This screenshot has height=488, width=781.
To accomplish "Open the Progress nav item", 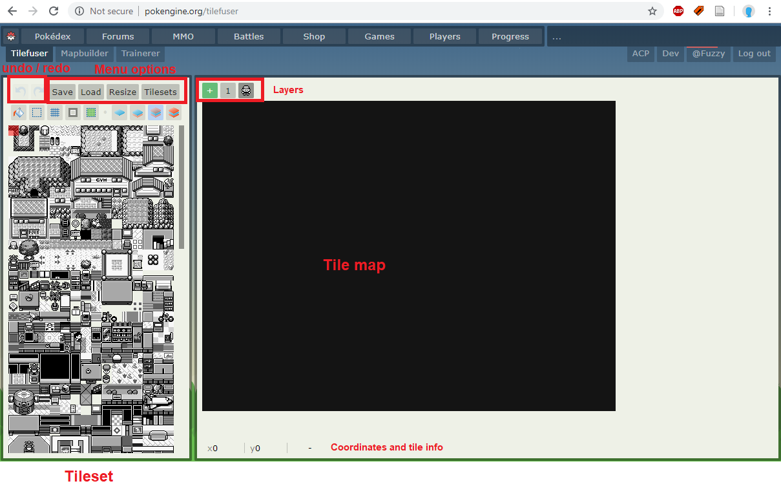I will coord(510,36).
